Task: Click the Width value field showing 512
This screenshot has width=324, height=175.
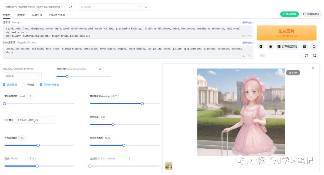Action: click(x=32, y=159)
